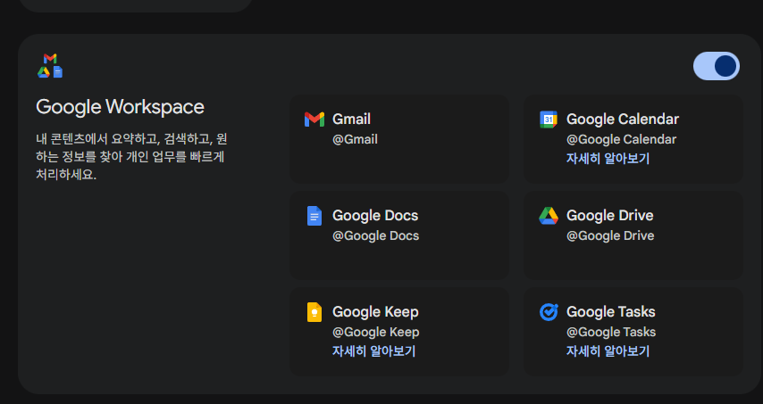
Task: Open 자세히 알아보기 link under Google Keep
Action: click(373, 351)
